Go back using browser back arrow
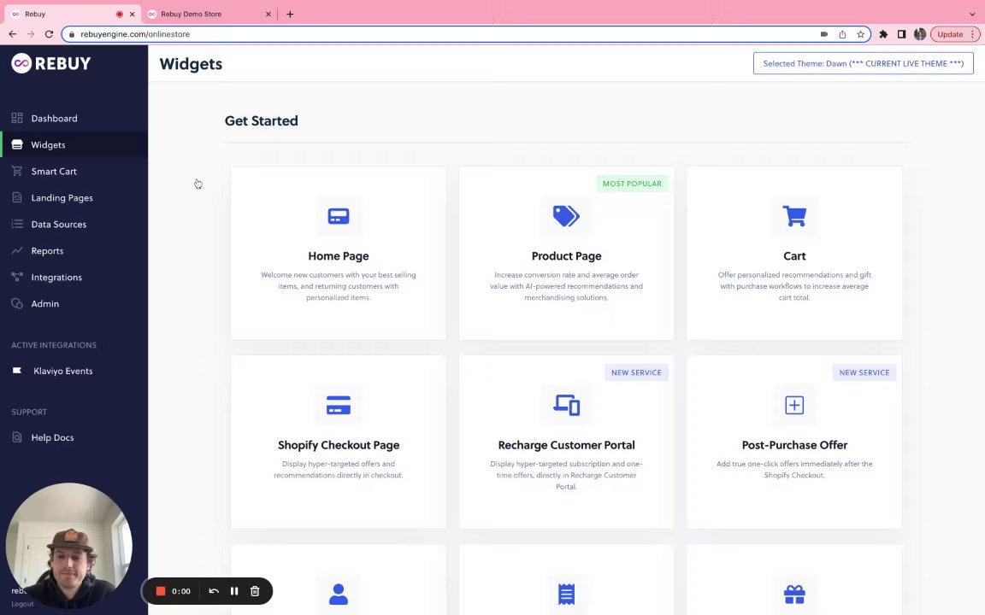 coord(13,34)
